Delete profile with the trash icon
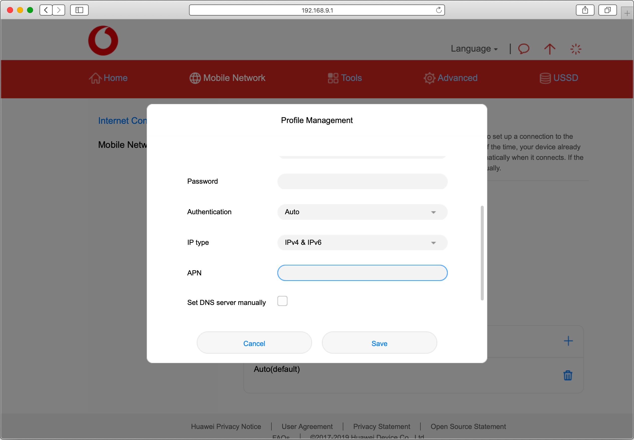The width and height of the screenshot is (634, 440). [568, 375]
